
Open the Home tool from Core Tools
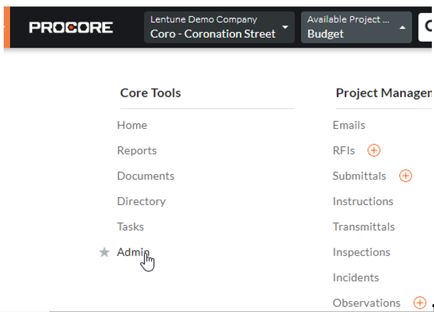[132, 125]
